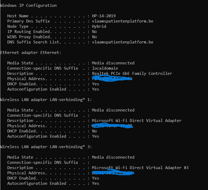Click the Windows IP Configuration heading
The width and height of the screenshot is (208, 190).
[29, 5]
